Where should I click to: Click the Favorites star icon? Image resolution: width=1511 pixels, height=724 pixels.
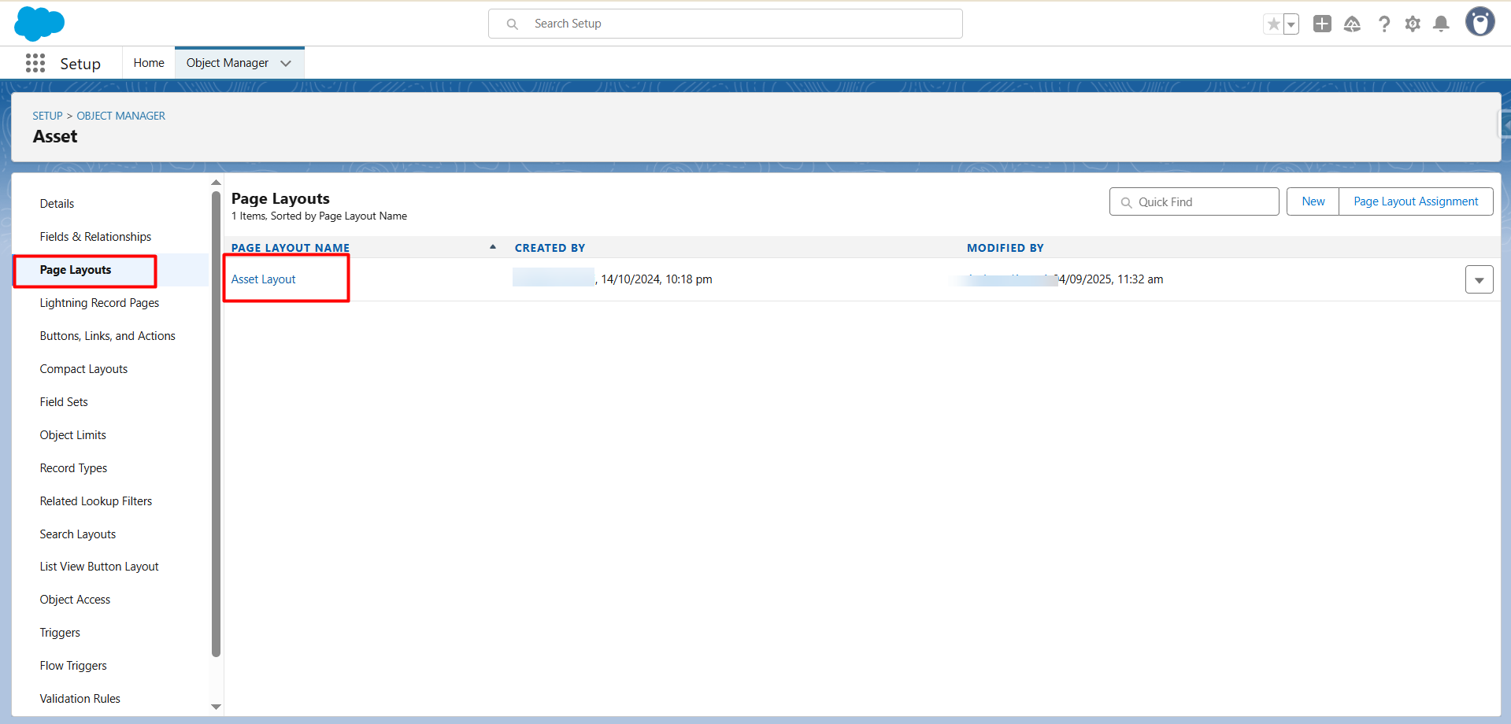click(x=1273, y=24)
